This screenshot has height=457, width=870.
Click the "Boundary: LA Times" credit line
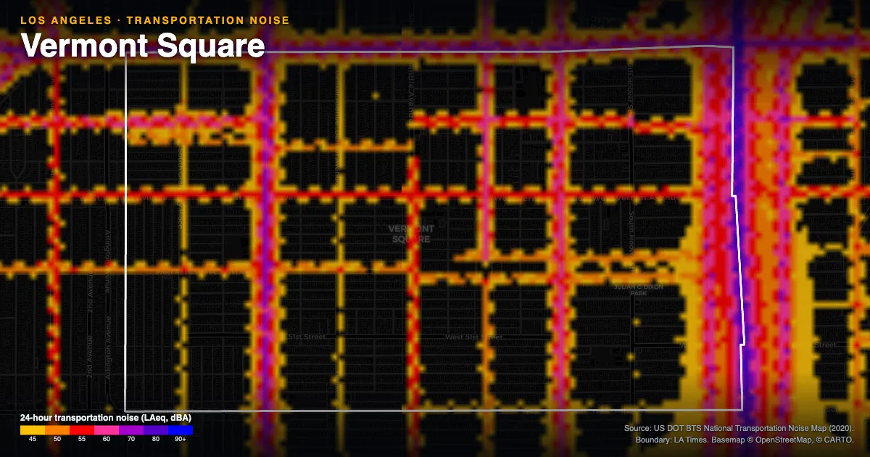point(745,440)
